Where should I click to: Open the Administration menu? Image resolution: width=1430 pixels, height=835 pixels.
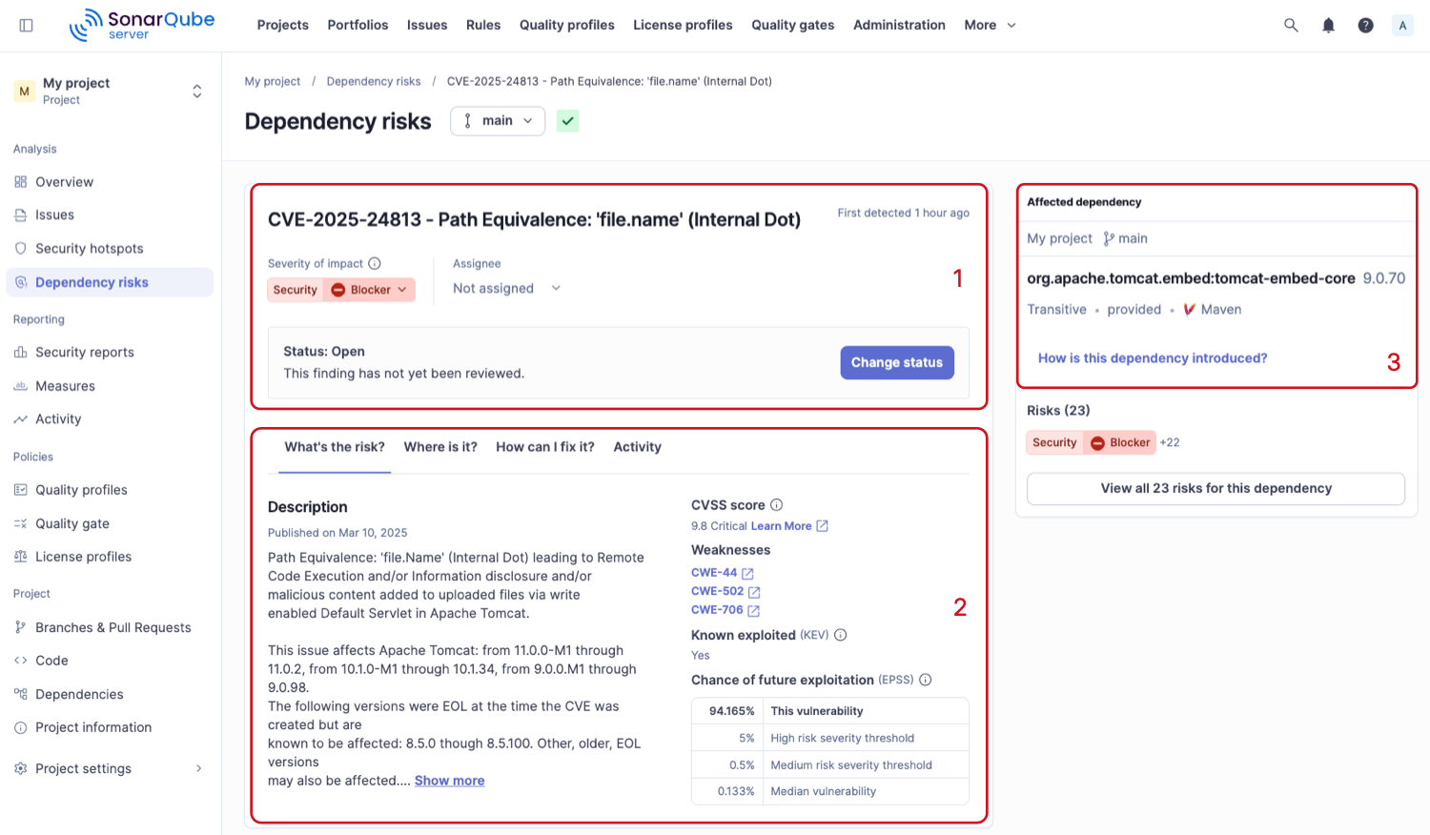pos(898,25)
